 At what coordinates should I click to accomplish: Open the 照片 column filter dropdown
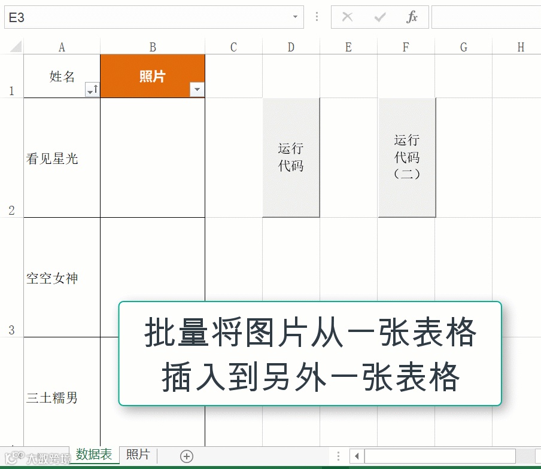[x=197, y=89]
